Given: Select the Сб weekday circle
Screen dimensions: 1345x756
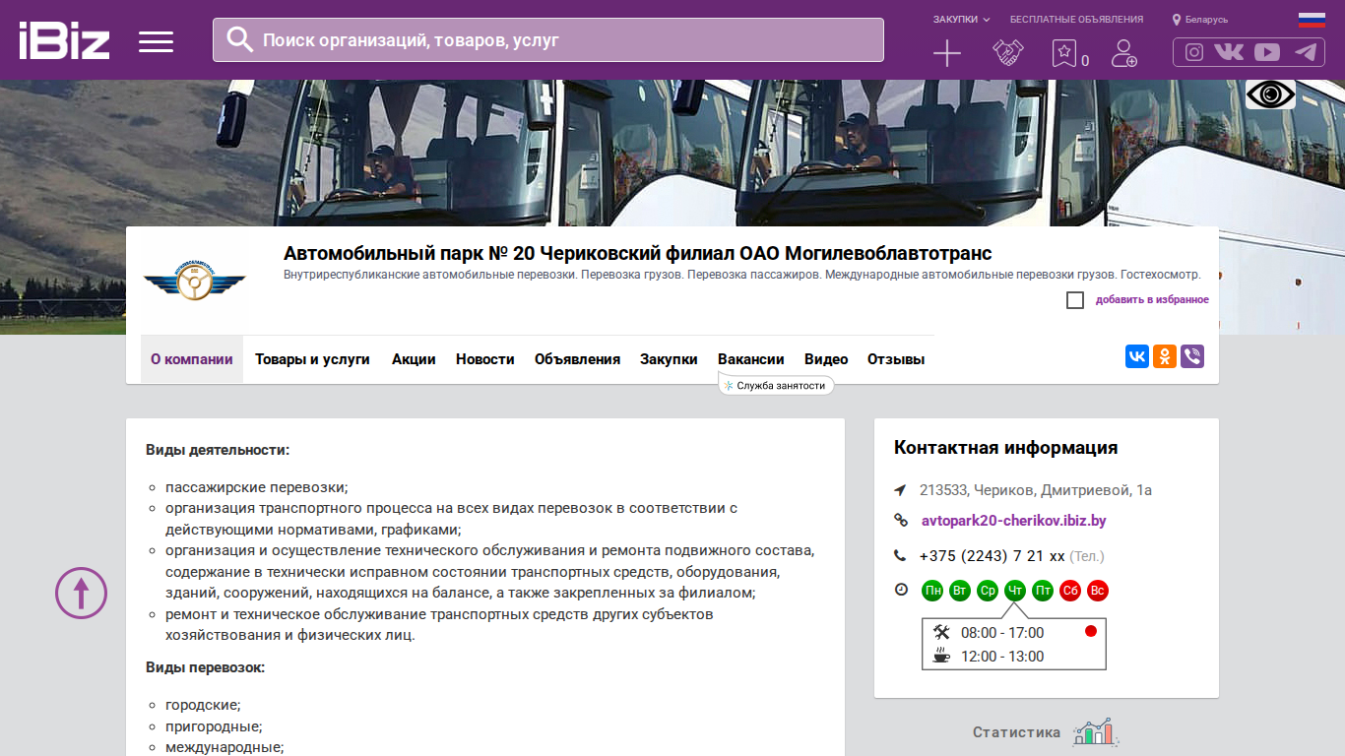Looking at the screenshot, I should (x=1070, y=591).
